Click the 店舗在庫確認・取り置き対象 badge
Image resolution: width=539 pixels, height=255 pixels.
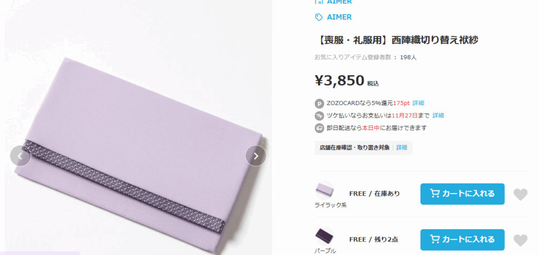pos(354,148)
